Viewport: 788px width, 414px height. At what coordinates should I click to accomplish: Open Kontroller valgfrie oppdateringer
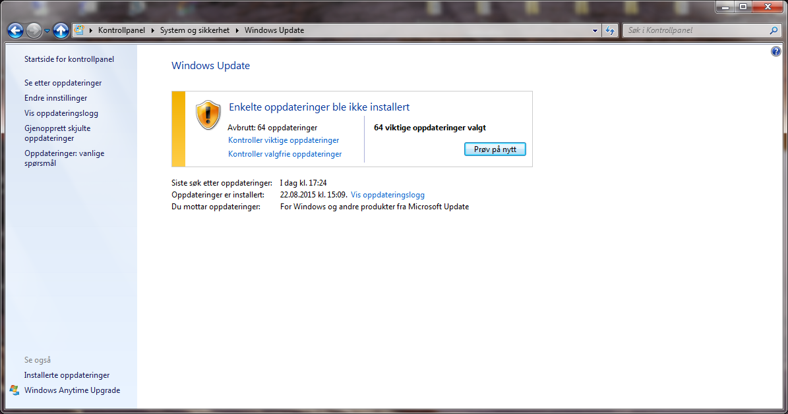click(x=285, y=154)
